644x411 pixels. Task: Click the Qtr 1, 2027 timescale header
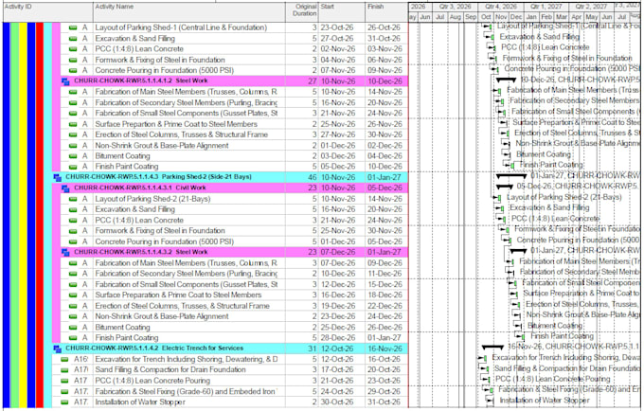(546, 7)
